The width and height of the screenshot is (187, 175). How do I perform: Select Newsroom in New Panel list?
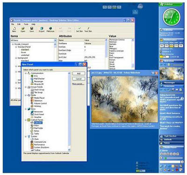pos(37,112)
